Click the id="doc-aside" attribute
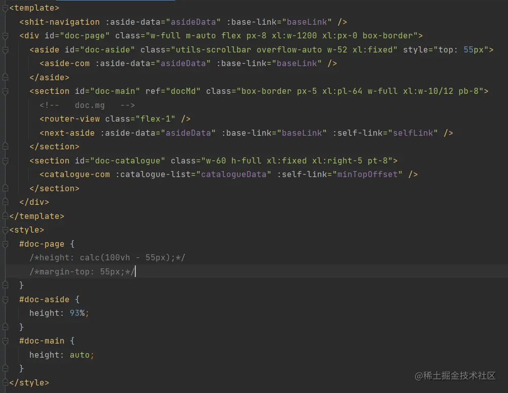The image size is (508, 393). pyautogui.click(x=100, y=49)
